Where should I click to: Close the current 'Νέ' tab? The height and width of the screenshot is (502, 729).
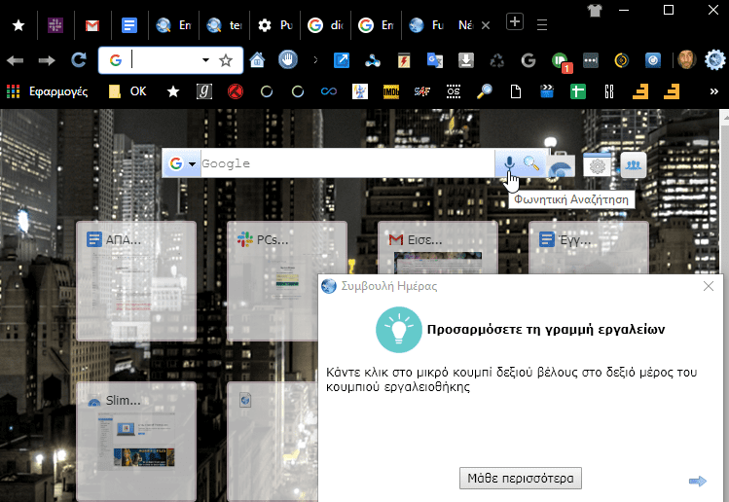point(486,25)
